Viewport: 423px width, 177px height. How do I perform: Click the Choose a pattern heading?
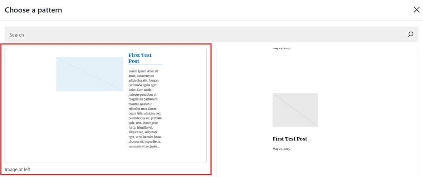34,10
